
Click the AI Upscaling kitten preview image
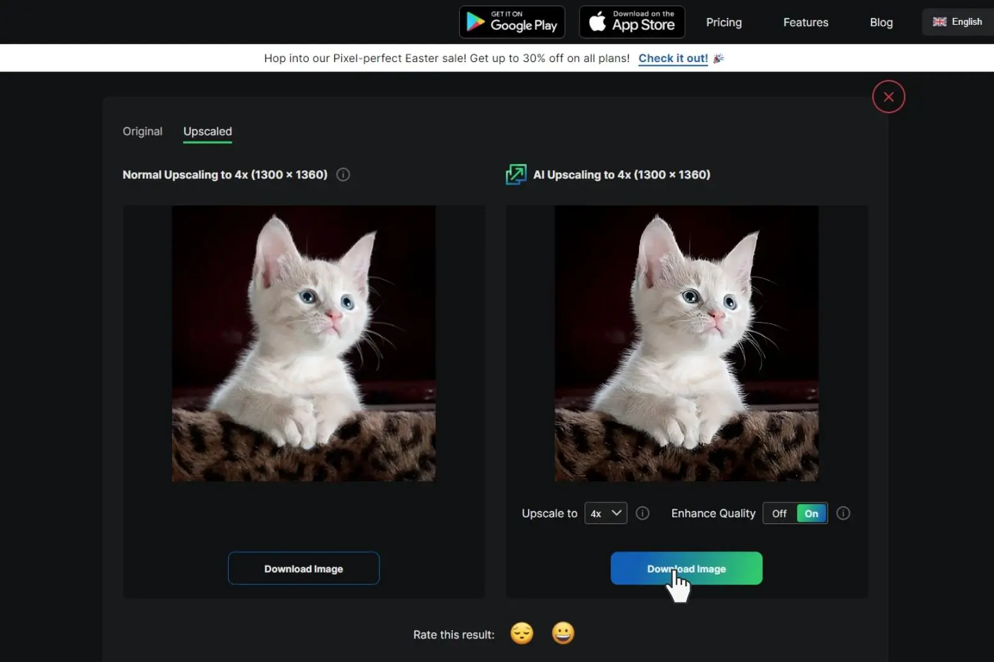point(686,343)
